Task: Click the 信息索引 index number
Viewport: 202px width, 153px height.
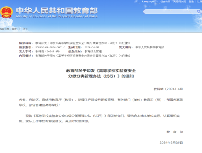Action: pyautogui.click(x=50, y=47)
